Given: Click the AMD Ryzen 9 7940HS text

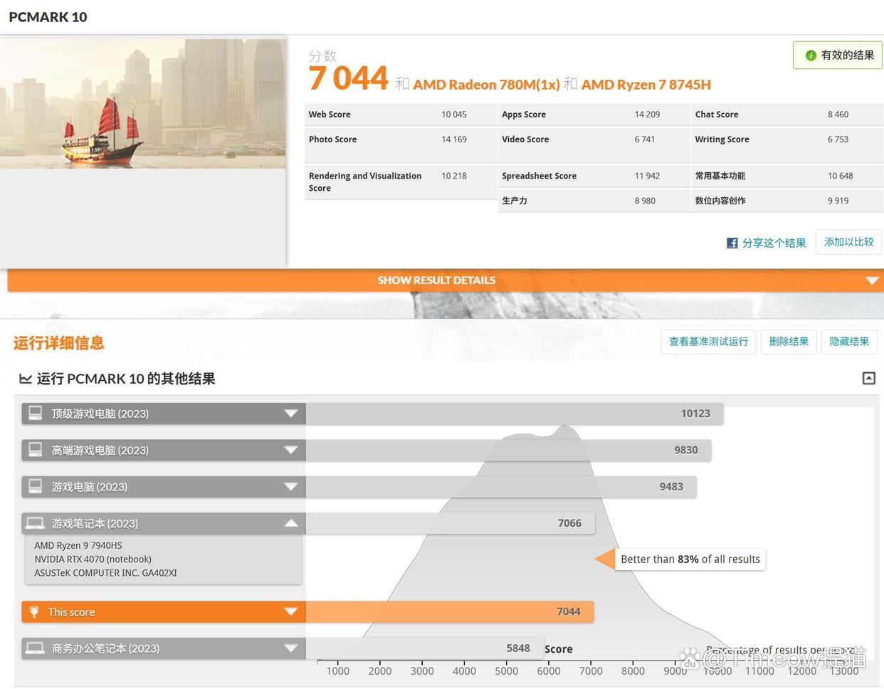Looking at the screenshot, I should (78, 546).
